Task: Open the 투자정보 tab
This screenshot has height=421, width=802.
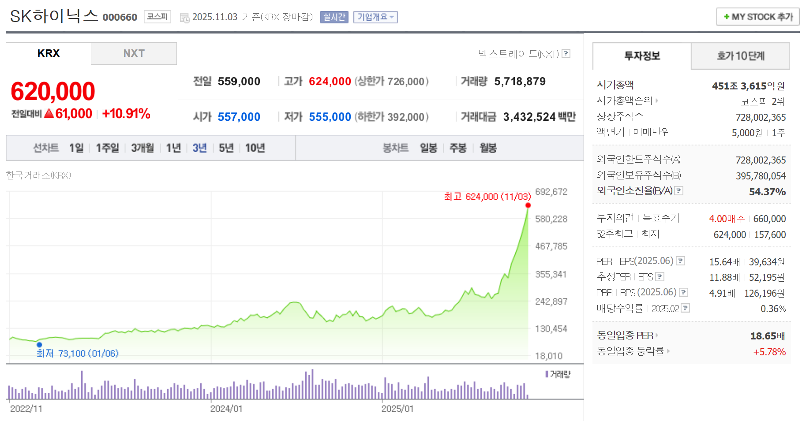Action: [x=642, y=56]
